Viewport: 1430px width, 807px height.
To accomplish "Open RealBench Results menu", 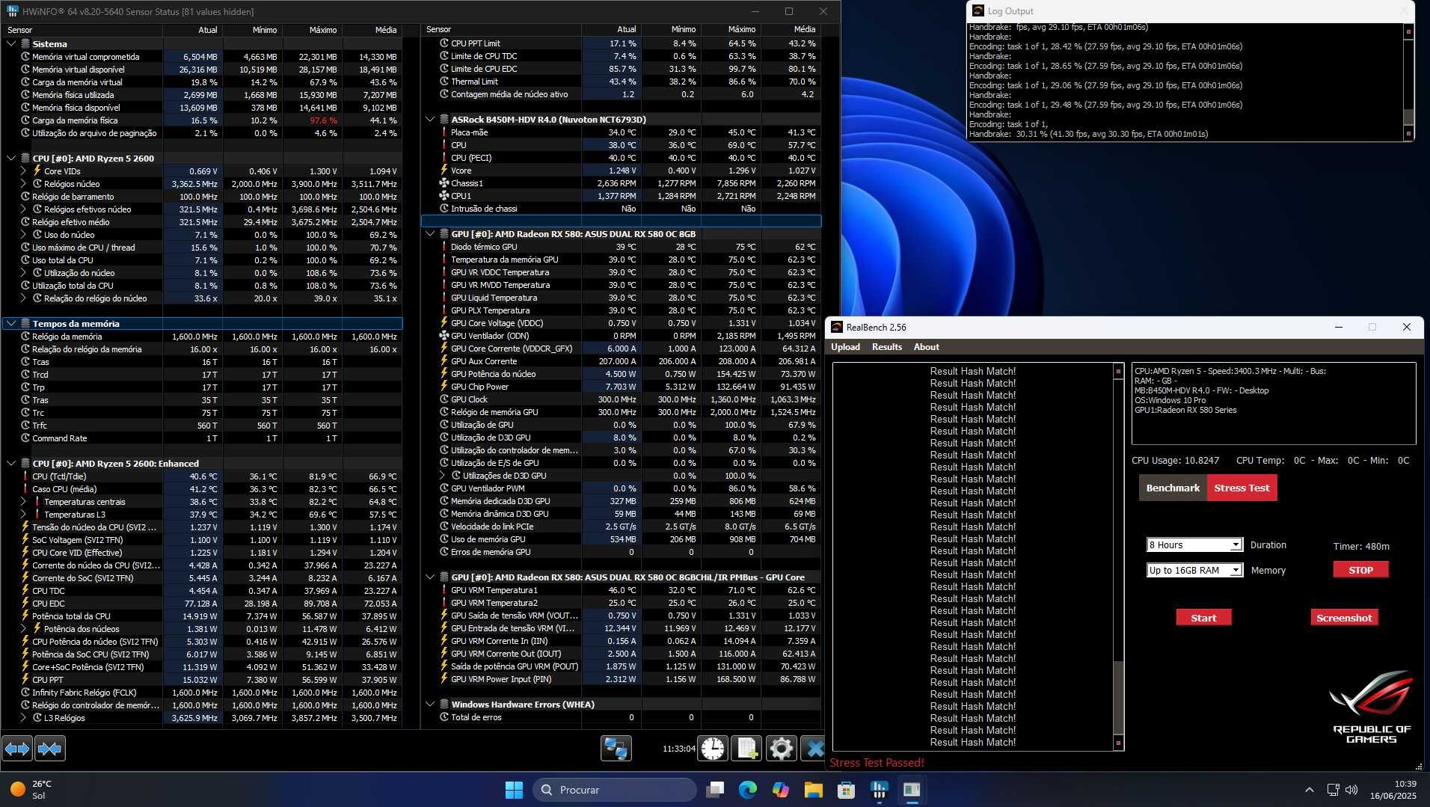I will (x=886, y=347).
